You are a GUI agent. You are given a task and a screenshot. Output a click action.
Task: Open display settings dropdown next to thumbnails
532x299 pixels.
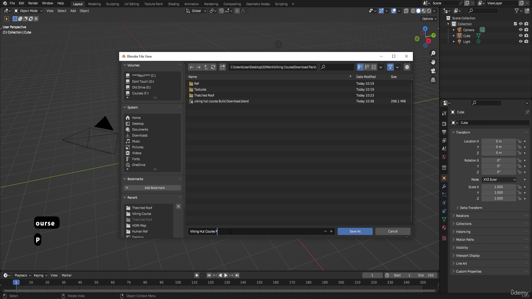coord(381,67)
